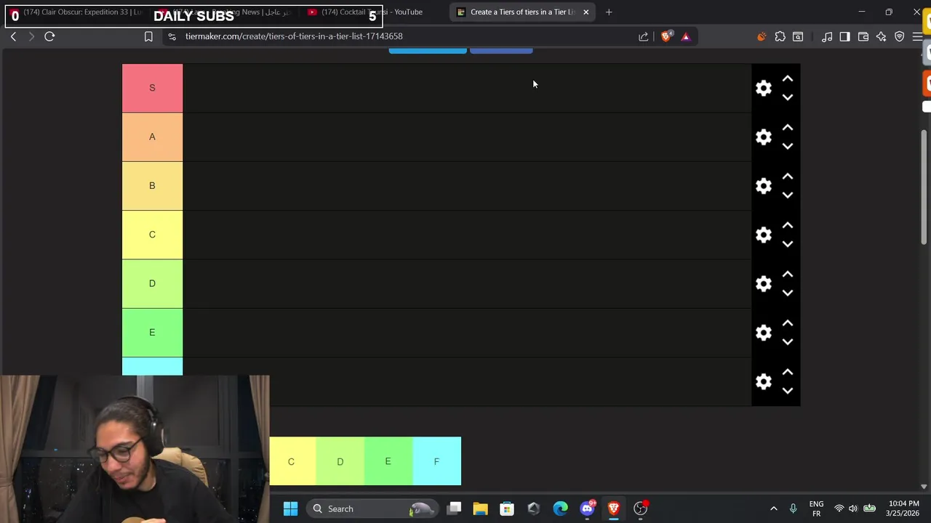This screenshot has height=523, width=931.
Task: Reload the Tiermaker page
Action: 49,36
